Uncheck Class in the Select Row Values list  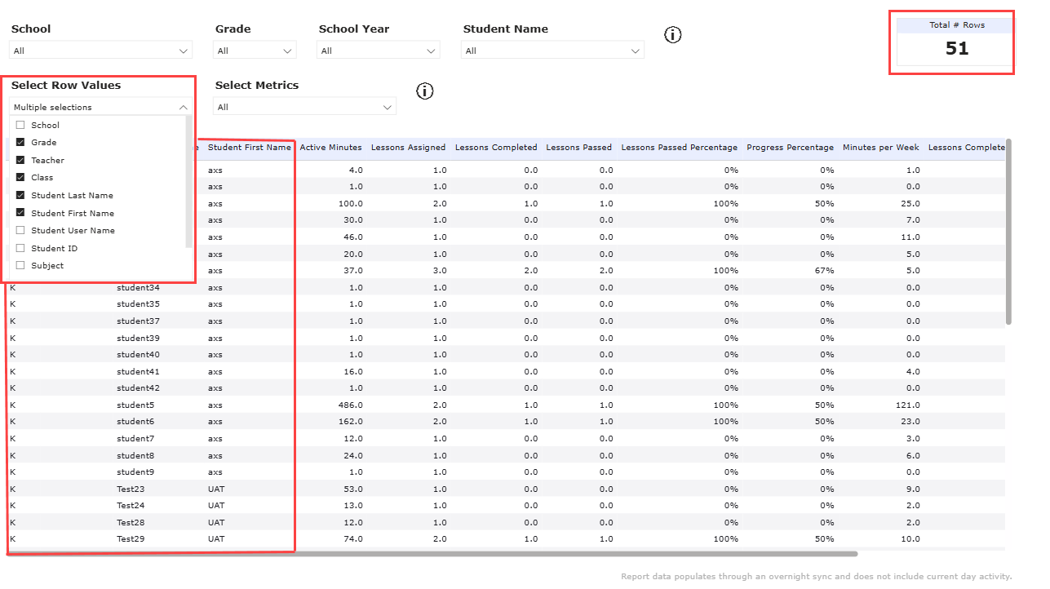(20, 177)
